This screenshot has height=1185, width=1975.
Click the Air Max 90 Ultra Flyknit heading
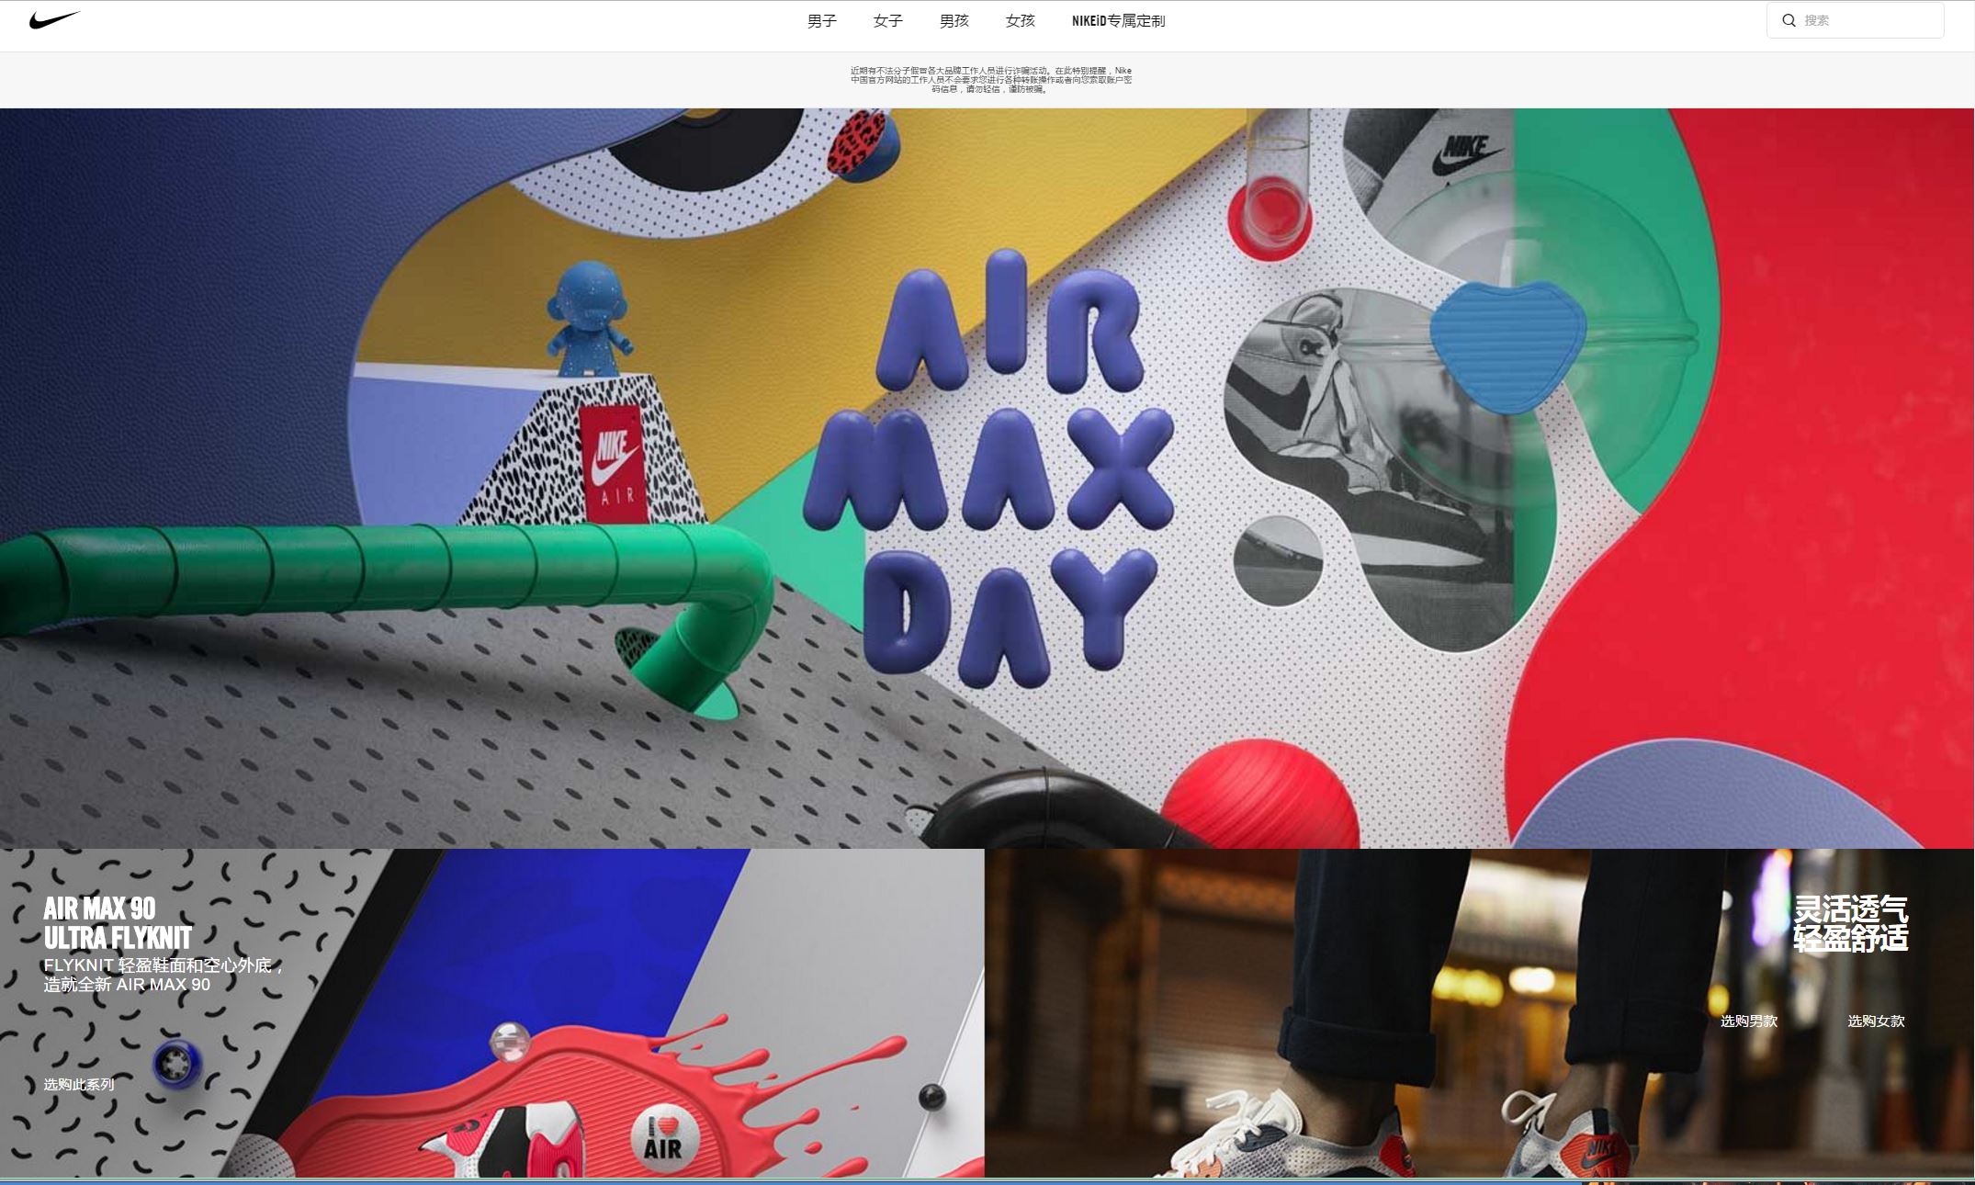pos(118,923)
